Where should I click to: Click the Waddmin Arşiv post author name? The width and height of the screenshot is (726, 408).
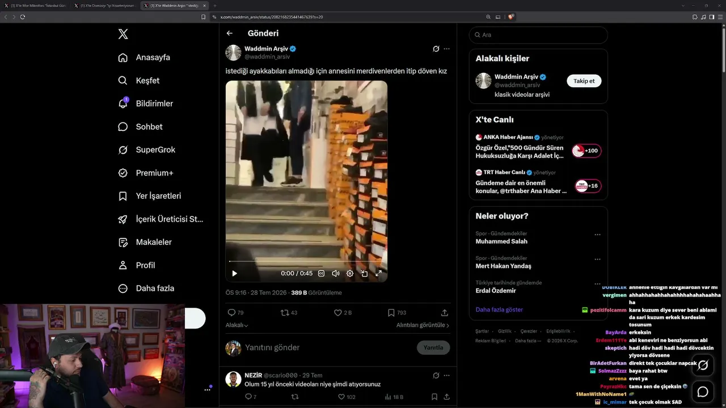point(267,49)
